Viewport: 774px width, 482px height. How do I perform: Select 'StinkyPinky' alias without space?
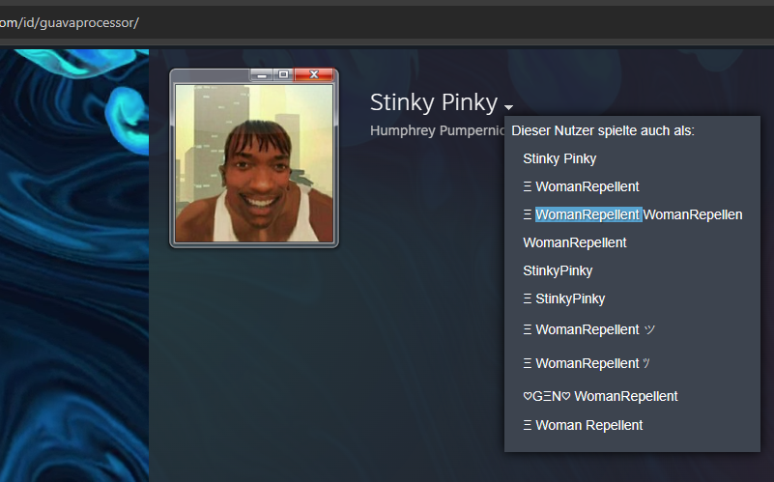click(x=558, y=270)
